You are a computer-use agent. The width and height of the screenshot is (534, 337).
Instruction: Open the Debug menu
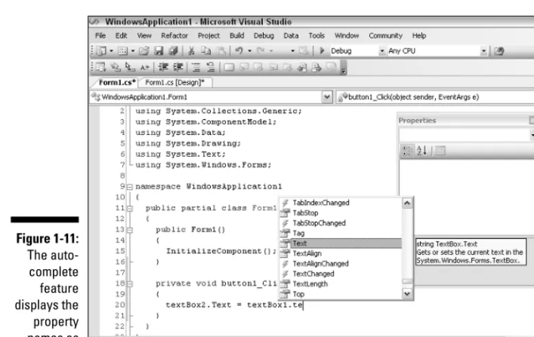[264, 36]
